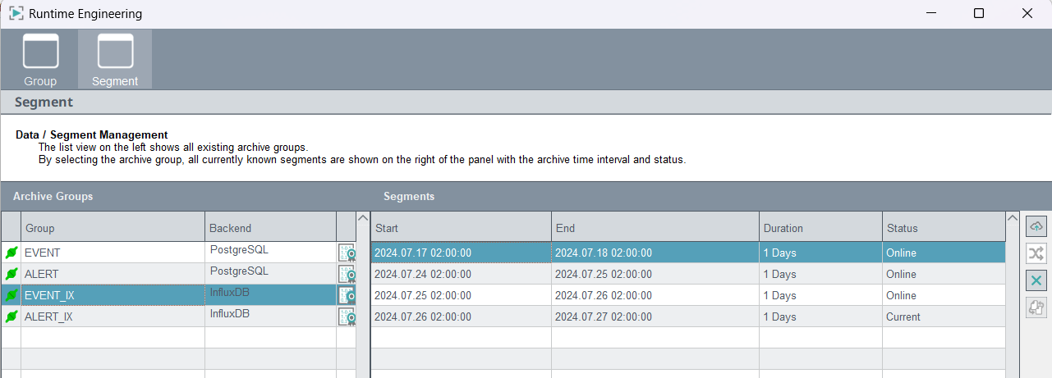
Task: Click certificate icon in ALERT row
Action: pos(347,274)
